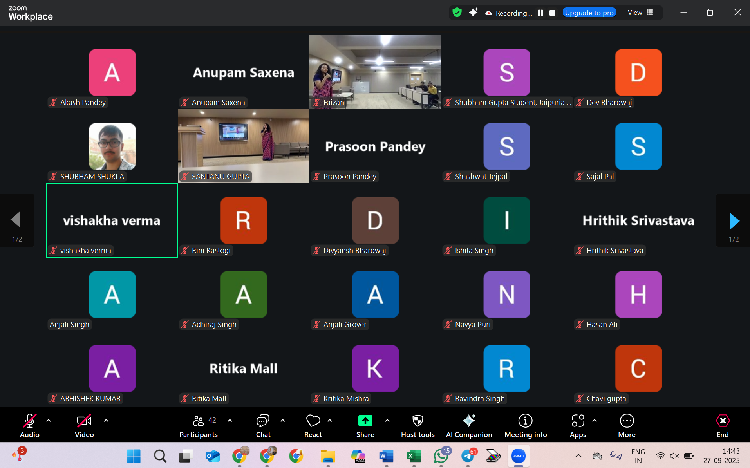Open Meeting info
This screenshot has height=468, width=750.
point(525,421)
